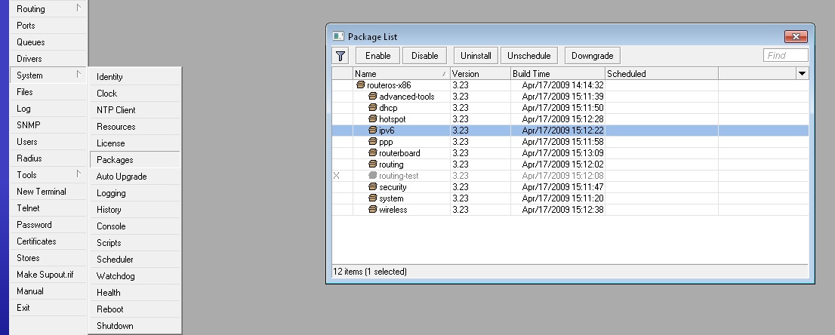
Task: Open Radius in the main menu
Action: [48, 158]
